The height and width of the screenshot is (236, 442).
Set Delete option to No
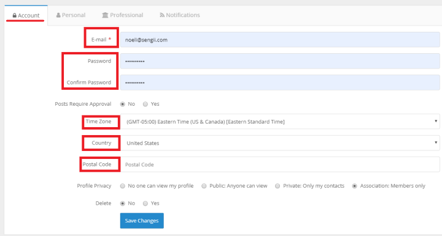[123, 204]
